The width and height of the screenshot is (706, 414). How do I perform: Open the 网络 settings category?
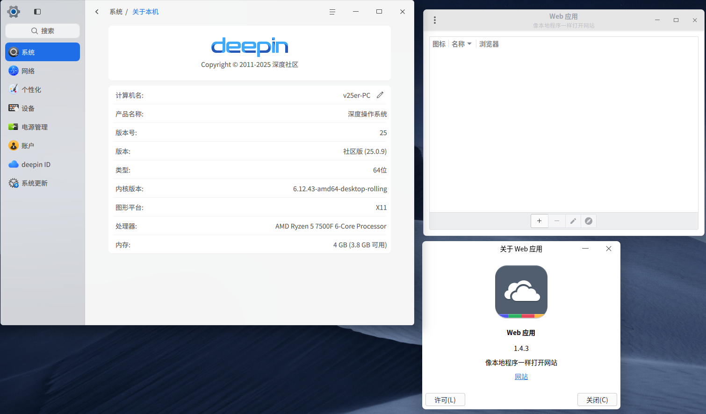(43, 71)
